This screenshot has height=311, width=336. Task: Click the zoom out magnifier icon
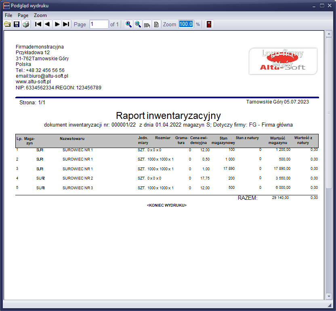(x=138, y=24)
